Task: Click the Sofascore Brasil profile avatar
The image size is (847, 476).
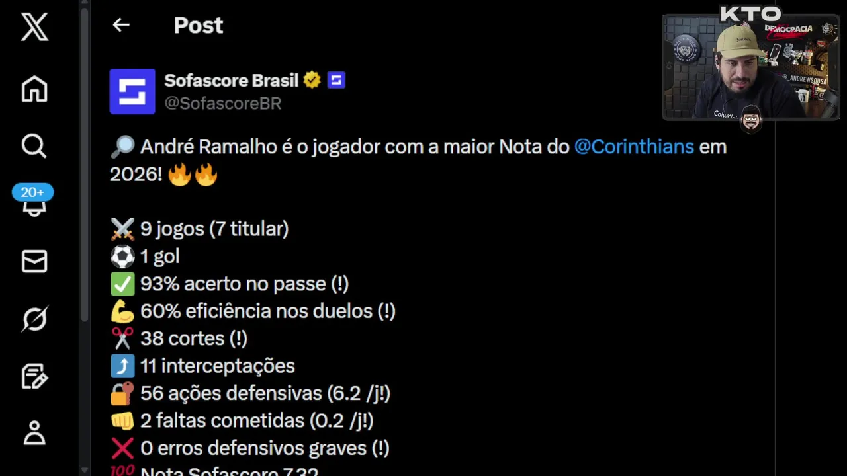Action: coord(132,91)
